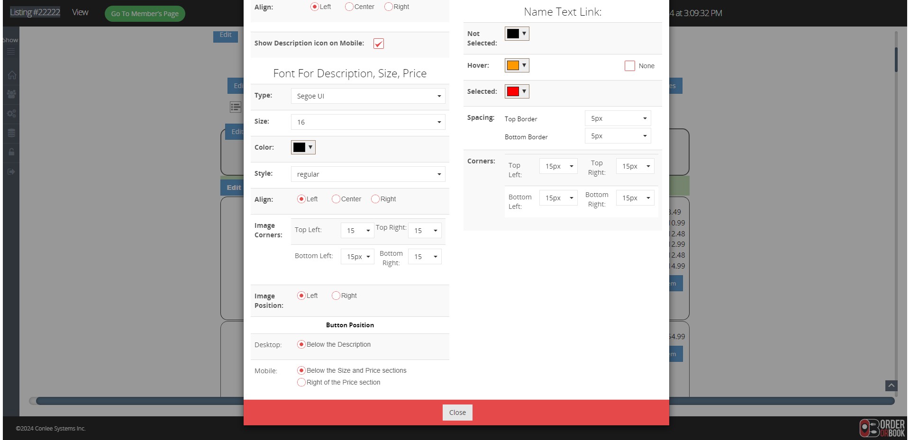Open the orange Hover color picker
The width and height of the screenshot is (910, 440).
pos(517,65)
